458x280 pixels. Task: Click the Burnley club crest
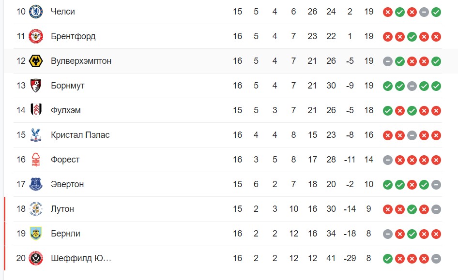36,234
